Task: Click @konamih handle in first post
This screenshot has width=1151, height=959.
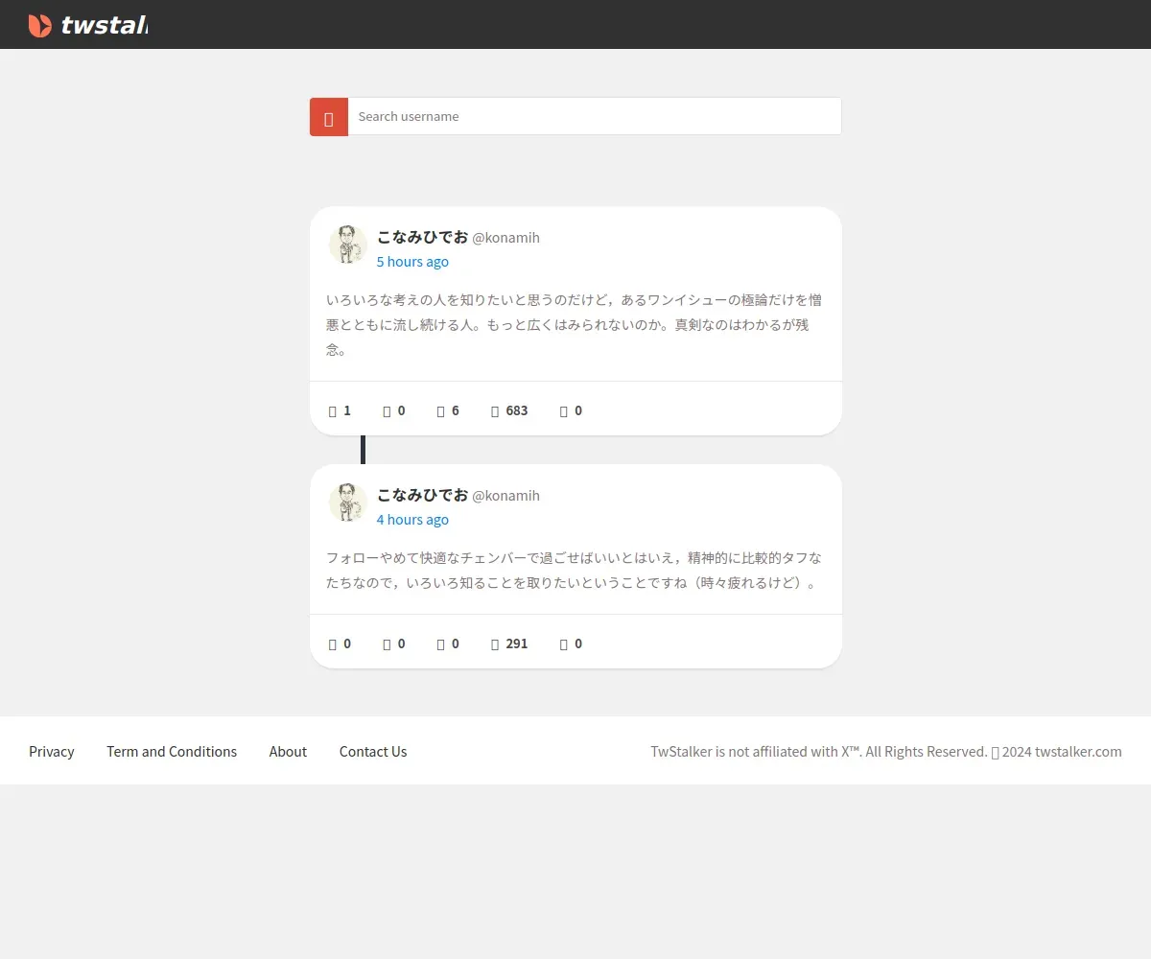Action: [505, 238]
